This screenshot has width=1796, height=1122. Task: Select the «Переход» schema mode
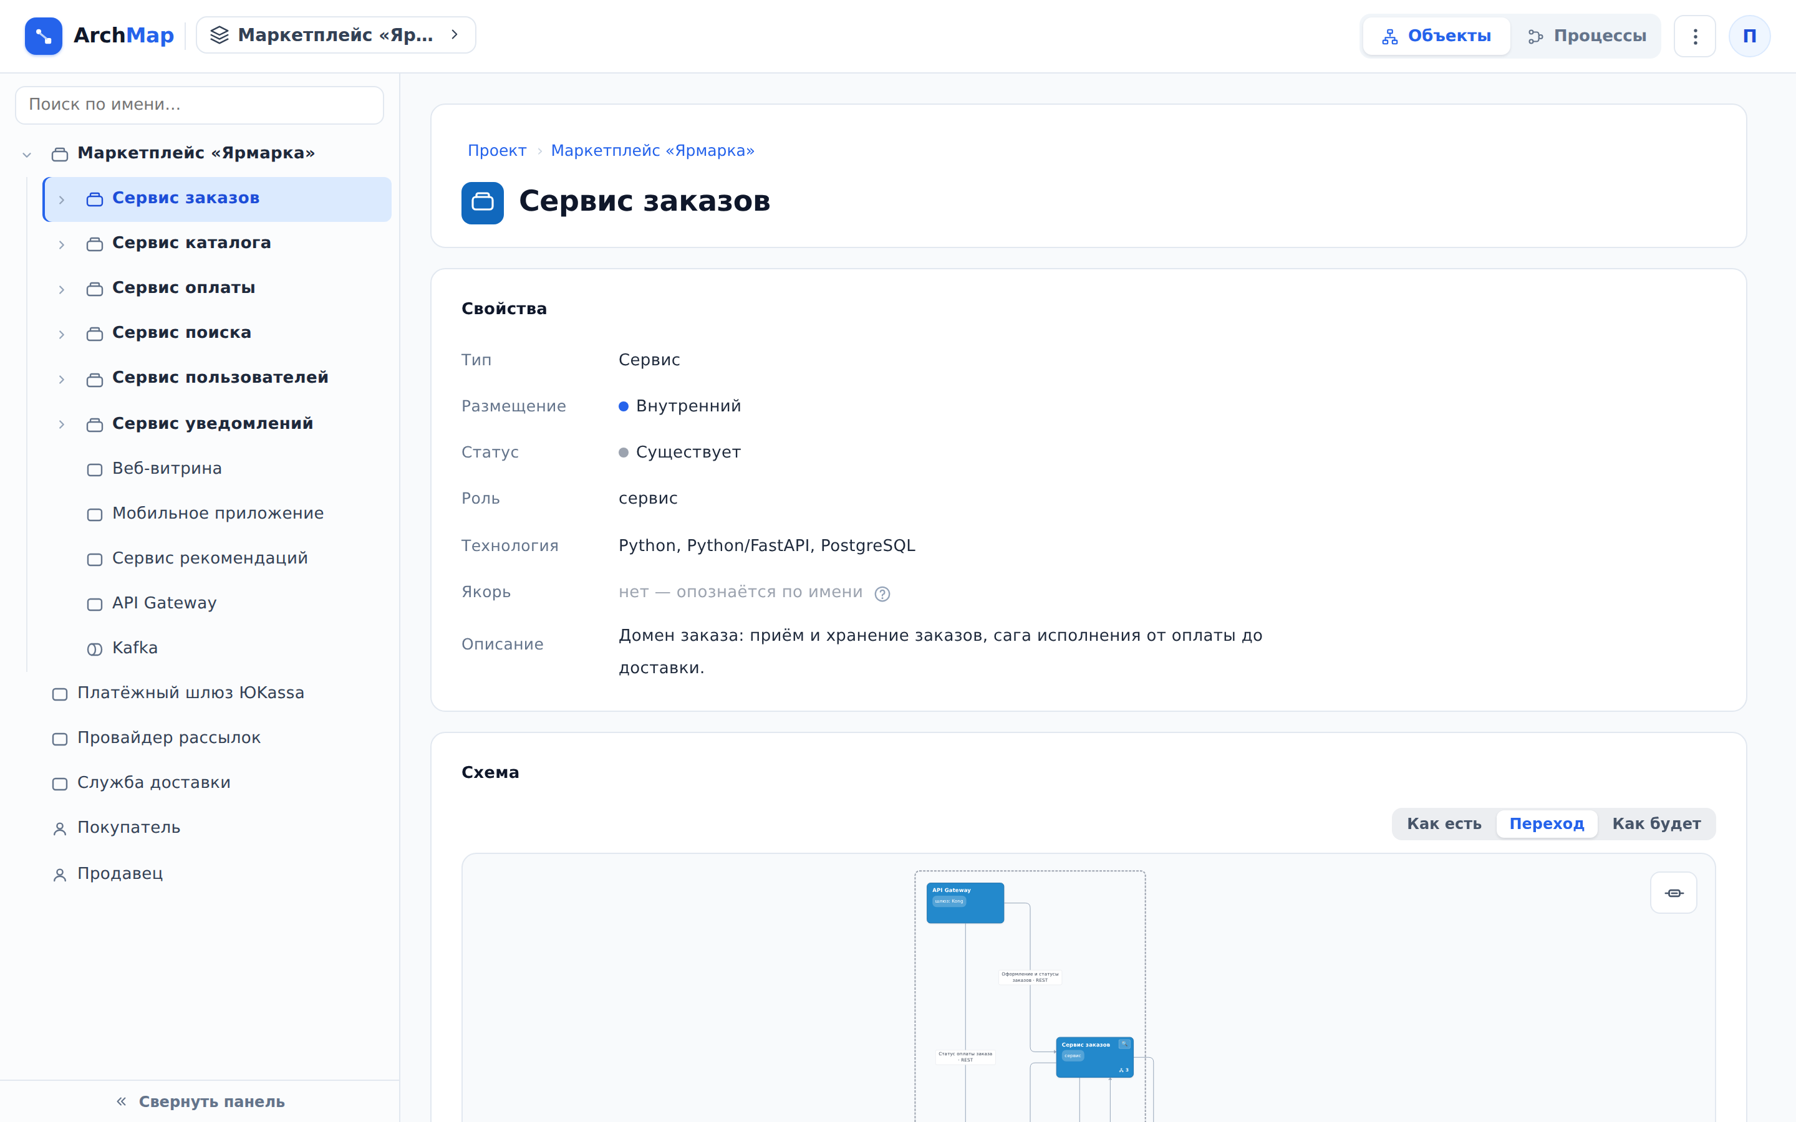pos(1546,823)
